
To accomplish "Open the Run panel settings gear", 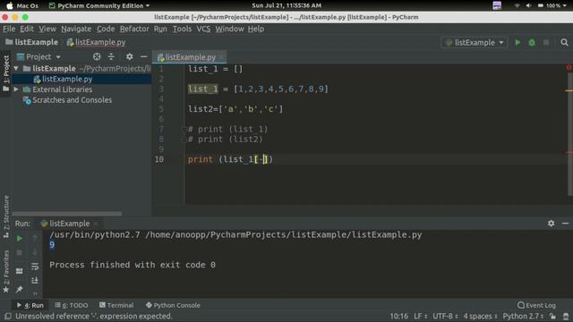I will [x=551, y=223].
